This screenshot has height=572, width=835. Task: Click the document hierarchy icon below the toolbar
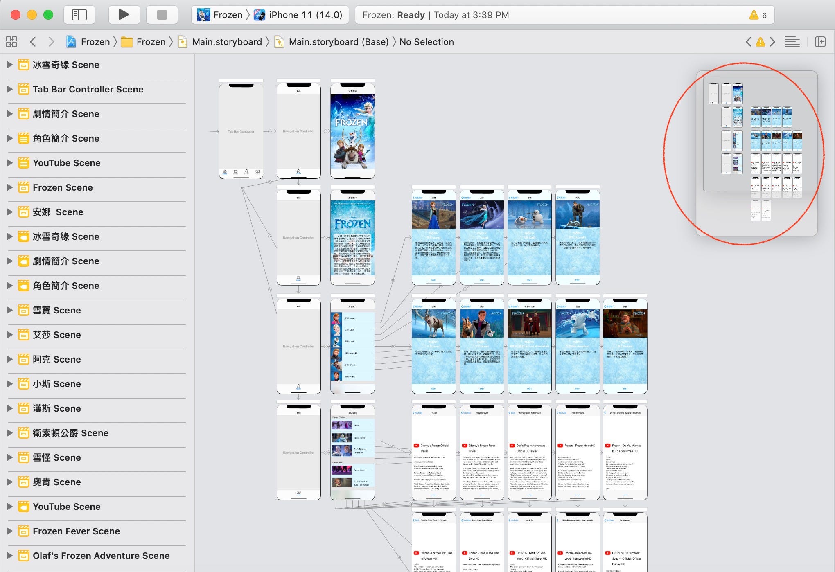[11, 41]
